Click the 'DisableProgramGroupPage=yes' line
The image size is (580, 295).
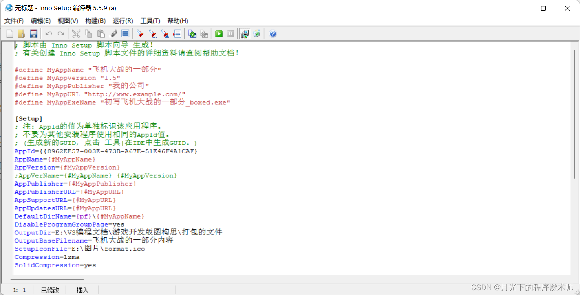[x=69, y=224]
